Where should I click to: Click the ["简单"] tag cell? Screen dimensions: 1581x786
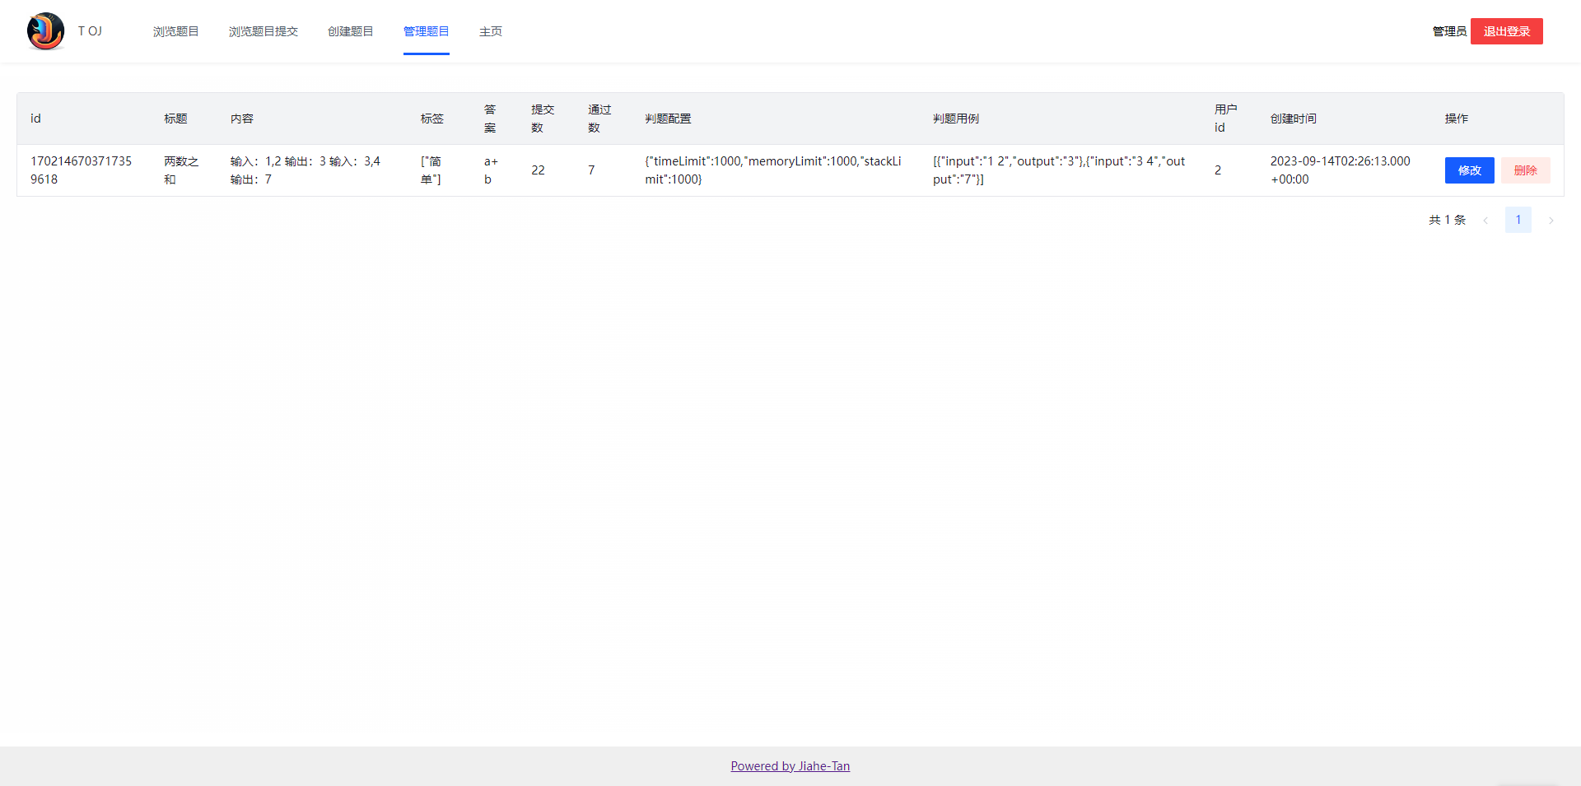click(439, 170)
